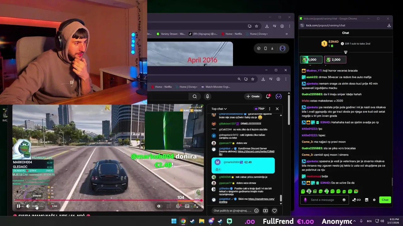Send the message with the green Chat button
This screenshot has width=403, height=226.
(x=385, y=200)
